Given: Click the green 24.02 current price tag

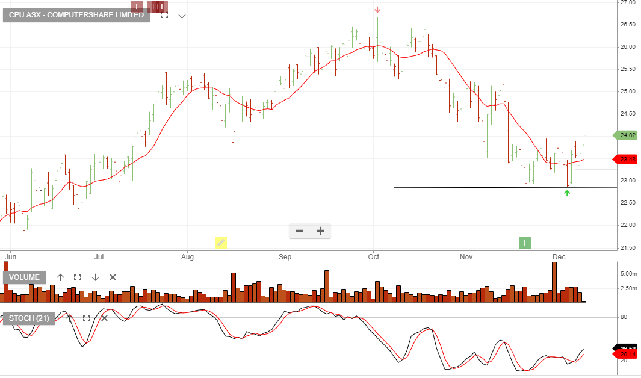Looking at the screenshot, I should (626, 135).
